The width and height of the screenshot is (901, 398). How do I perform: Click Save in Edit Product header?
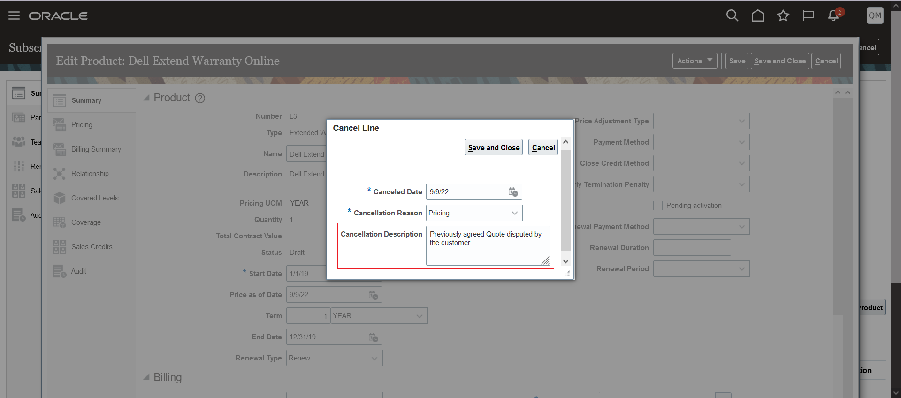point(737,61)
